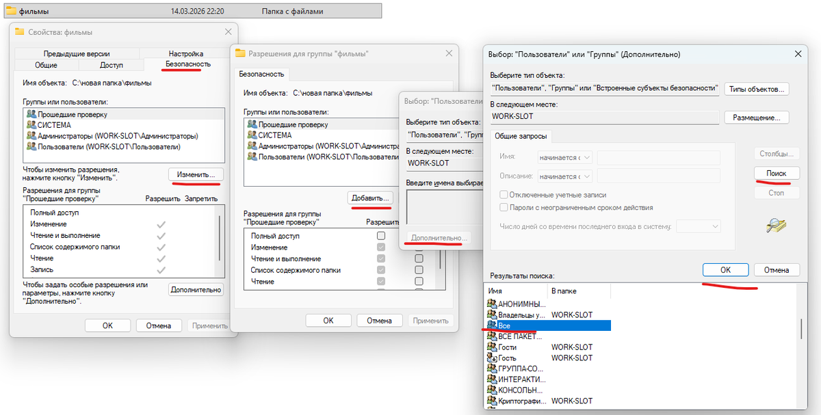Screen dimensions: 821x415
Task: Select Пользователи group icon in Свойства window
Action: tap(31, 146)
